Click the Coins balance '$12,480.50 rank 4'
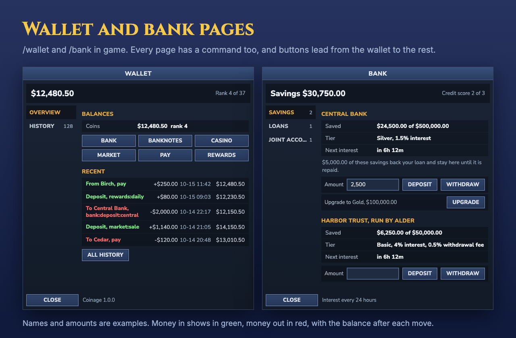 tap(162, 126)
